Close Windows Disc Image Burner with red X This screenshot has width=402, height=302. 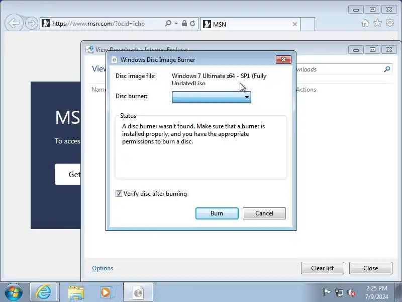pyautogui.click(x=283, y=59)
